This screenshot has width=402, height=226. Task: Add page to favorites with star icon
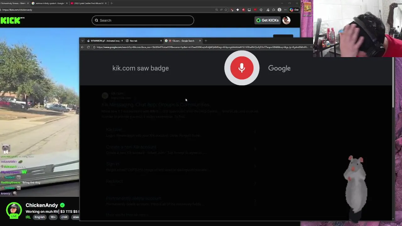coord(226,10)
